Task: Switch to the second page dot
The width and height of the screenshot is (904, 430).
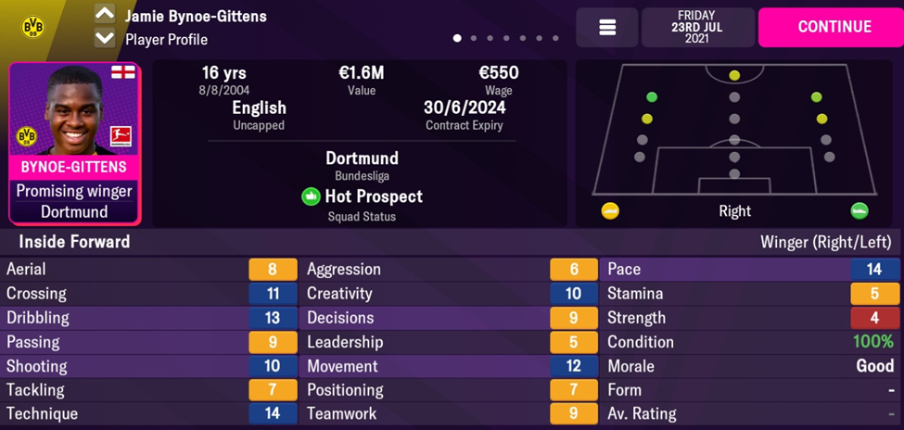Action: coord(474,39)
